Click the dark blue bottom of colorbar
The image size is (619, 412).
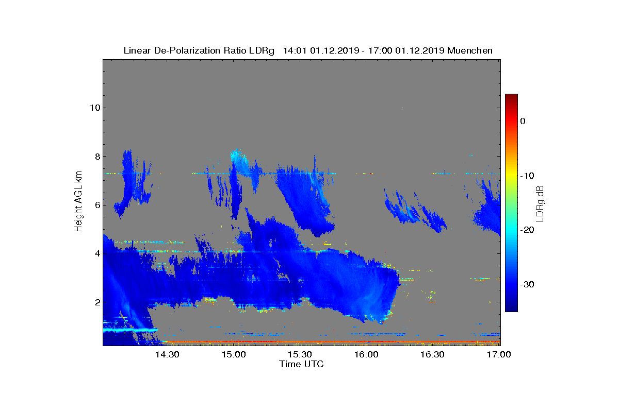511,307
